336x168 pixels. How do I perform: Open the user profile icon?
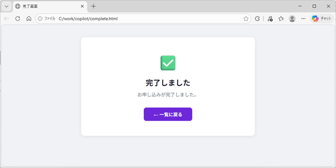pos(292,19)
